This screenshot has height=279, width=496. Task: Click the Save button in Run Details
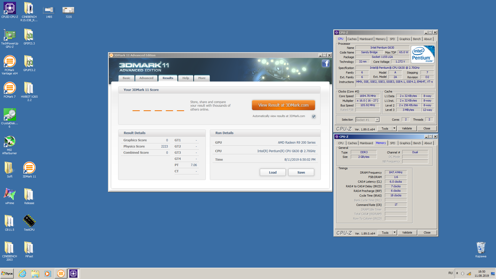[301, 172]
